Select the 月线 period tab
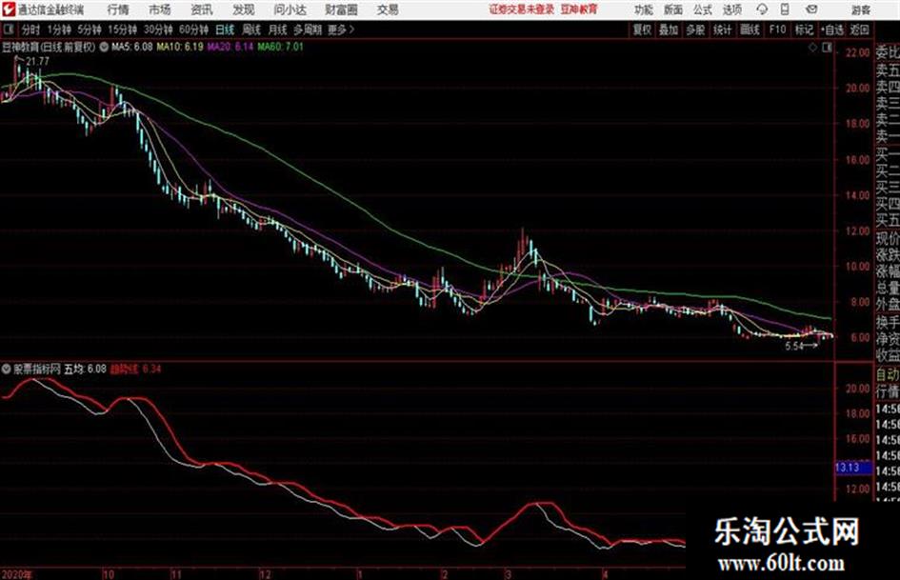Screen dimensions: 900x580 point(278,30)
